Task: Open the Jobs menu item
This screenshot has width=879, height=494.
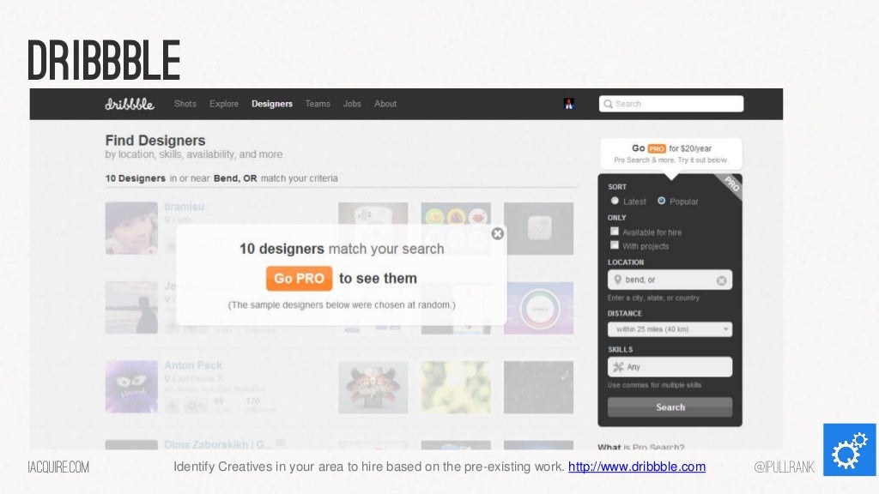Action: point(352,104)
